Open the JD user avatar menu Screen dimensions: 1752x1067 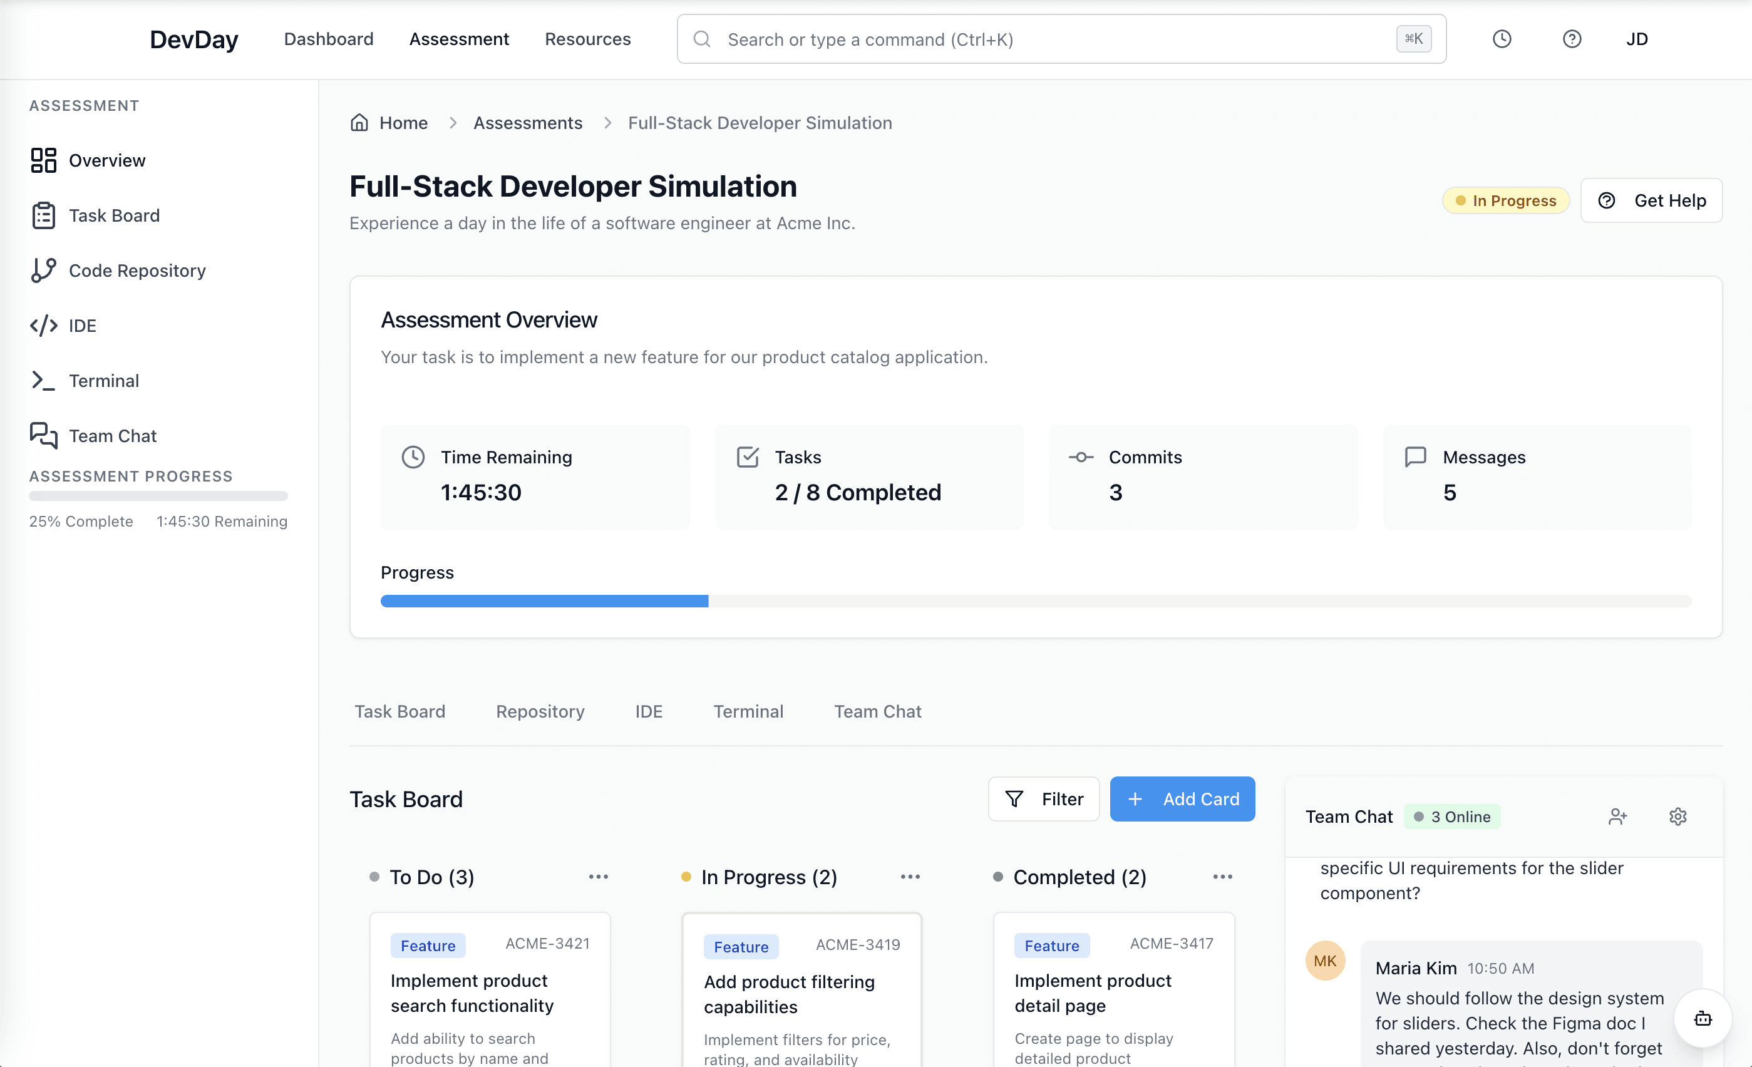pyautogui.click(x=1637, y=39)
